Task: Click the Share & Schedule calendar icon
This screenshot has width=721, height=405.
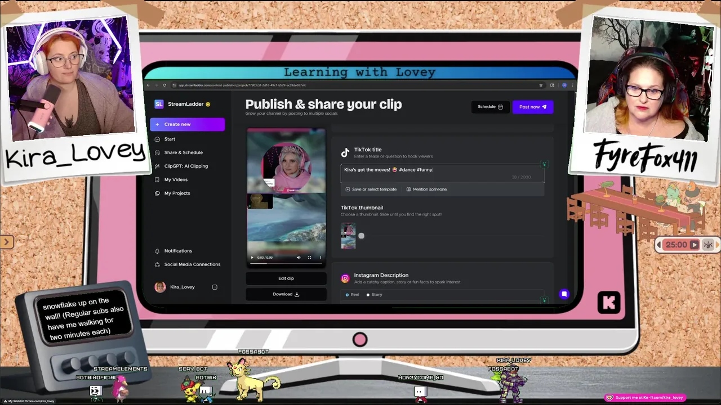Action: [x=157, y=152]
